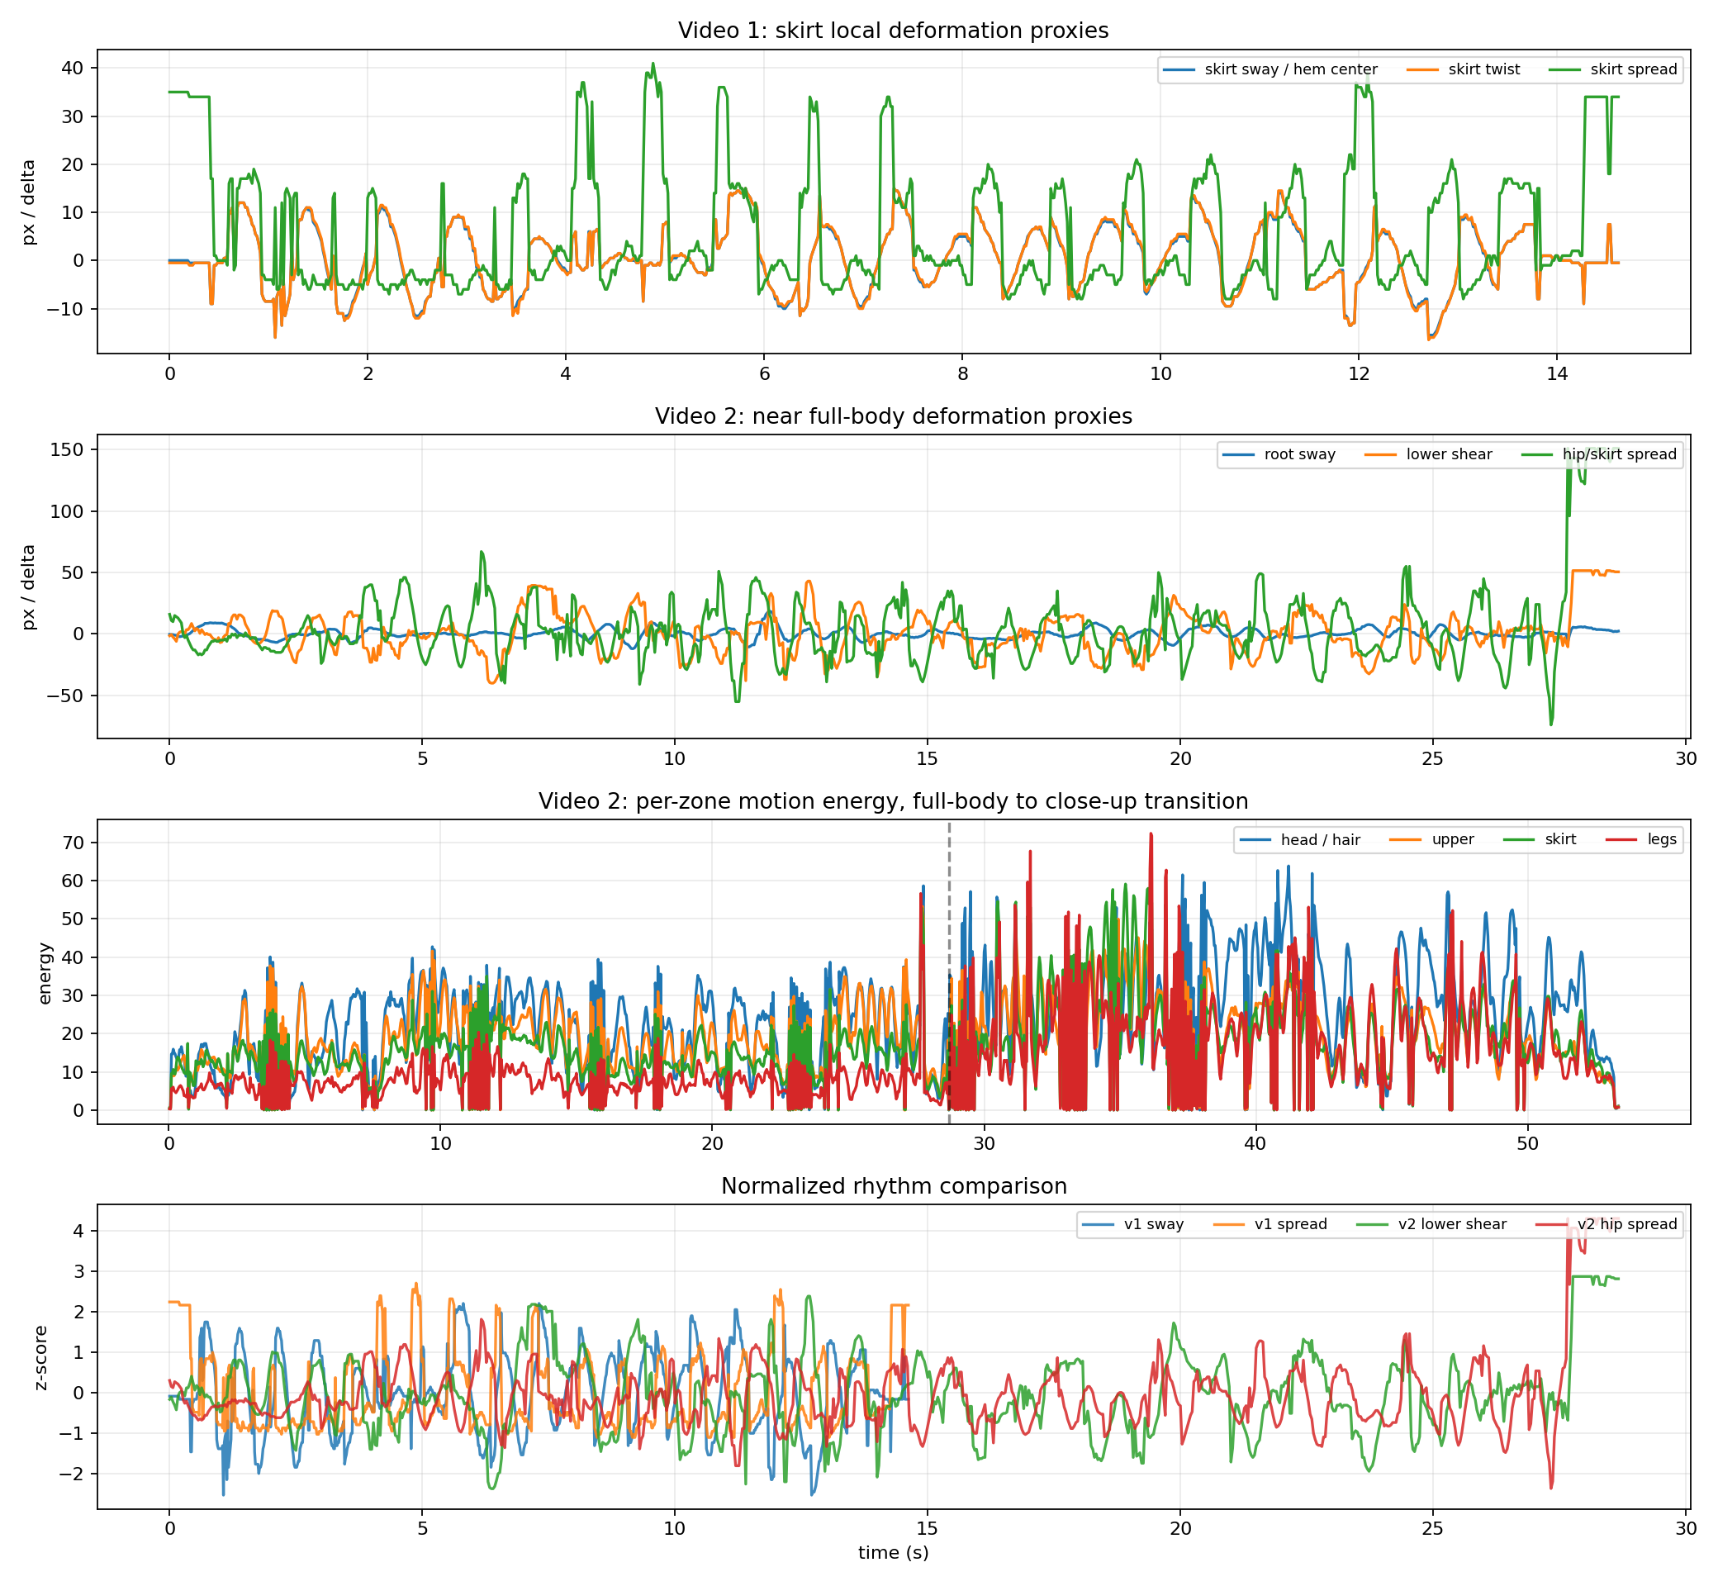Image resolution: width=1718 pixels, height=1586 pixels.
Task: Click the "Video 2: per-zone motion energy" plot title
Action: point(894,801)
